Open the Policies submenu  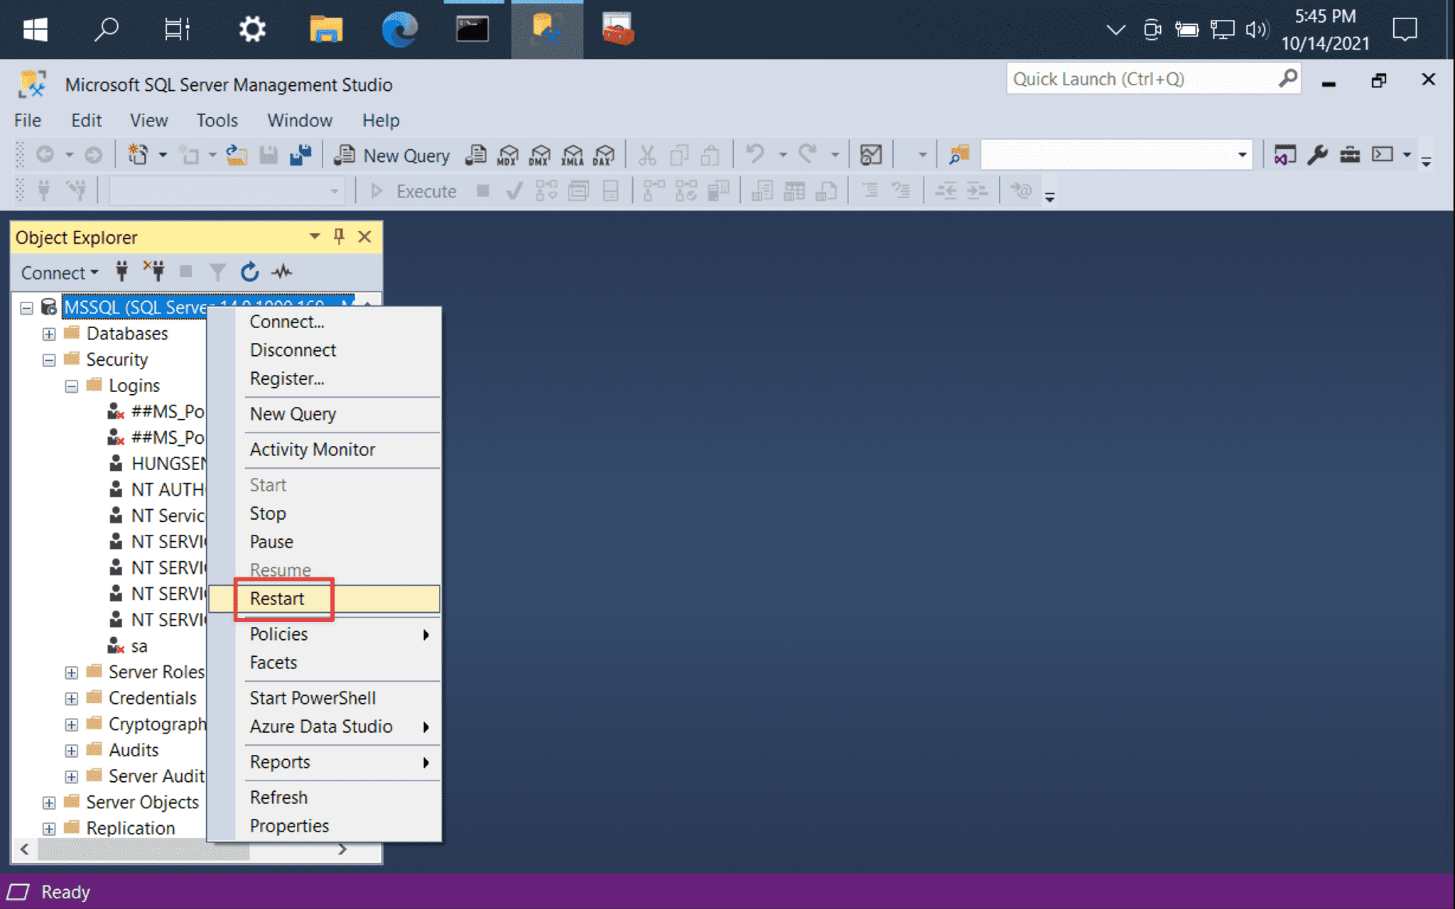click(x=324, y=634)
